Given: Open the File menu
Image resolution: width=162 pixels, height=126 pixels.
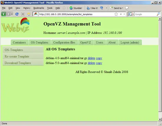Looking at the screenshot, I should 4,8.
